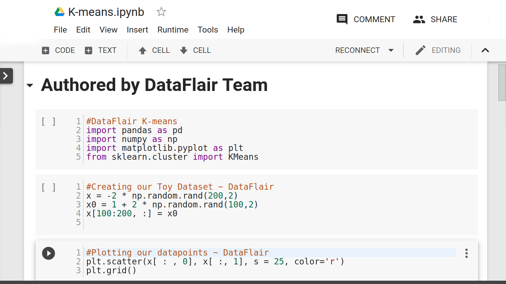Click the Share icon
Viewport: 506px width, 284px height.
[419, 19]
